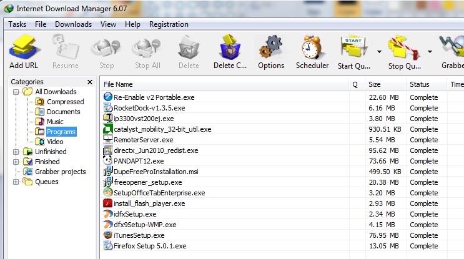Image resolution: width=464 pixels, height=259 pixels.
Task: Click the RemoterServer.exe monitor icon
Action: pyautogui.click(x=107, y=139)
